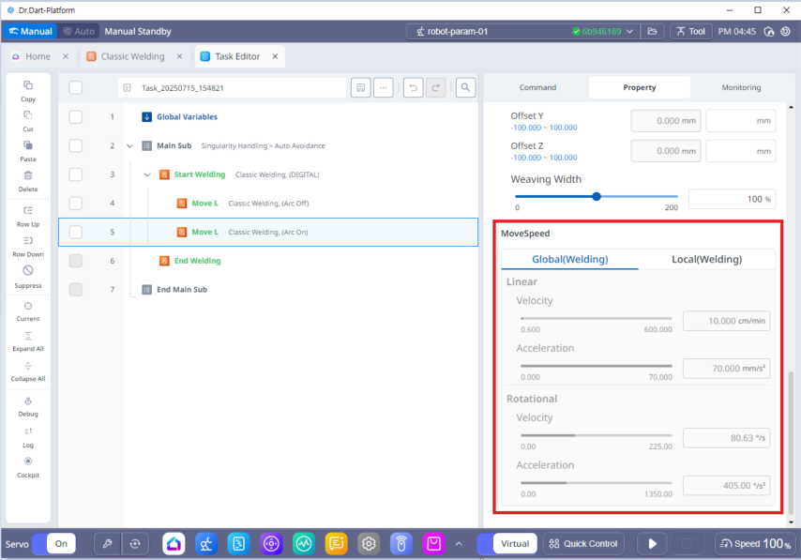The height and width of the screenshot is (560, 801).
Task: Select the Local(Welding) tab
Action: point(706,259)
